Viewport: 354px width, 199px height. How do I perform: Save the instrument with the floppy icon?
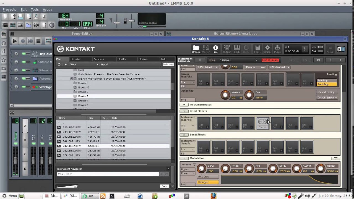click(x=319, y=60)
